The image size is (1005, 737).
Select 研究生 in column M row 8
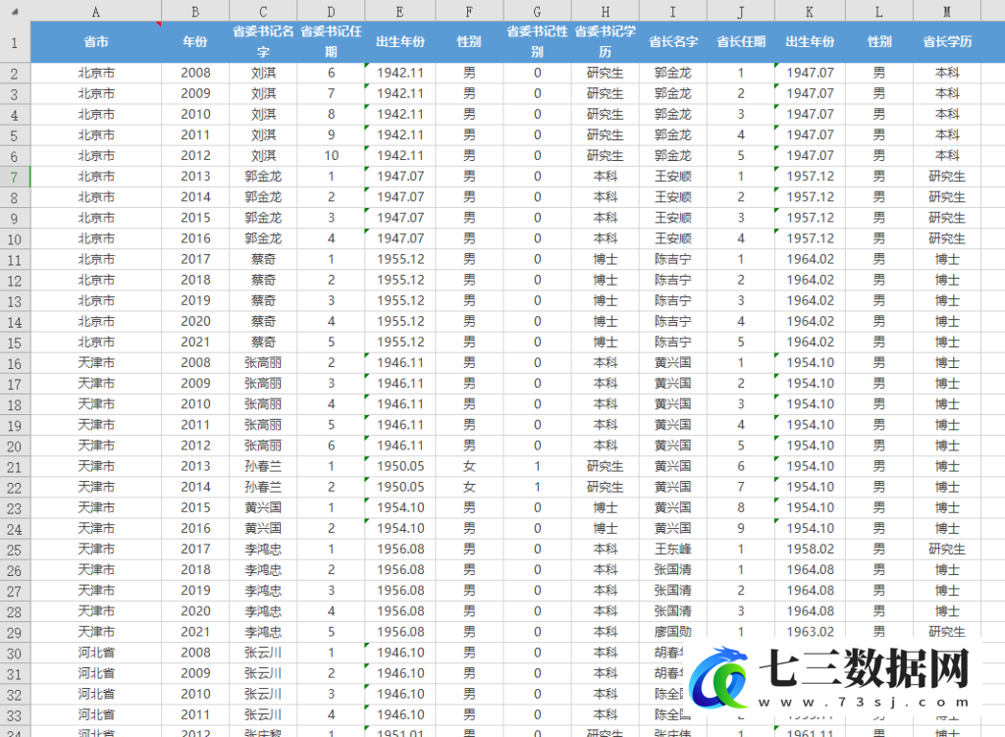tap(947, 196)
